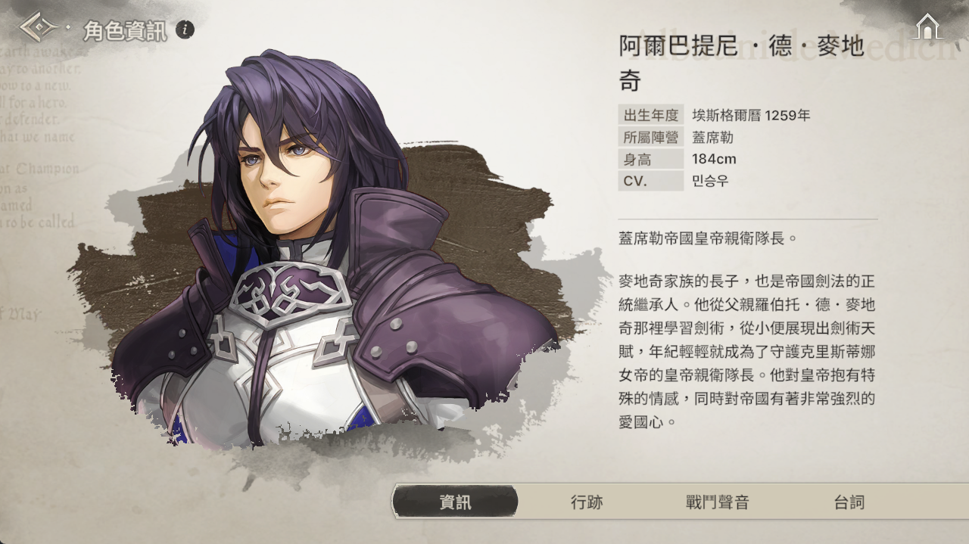
Task: Select the CV. field label
Action: (651, 181)
